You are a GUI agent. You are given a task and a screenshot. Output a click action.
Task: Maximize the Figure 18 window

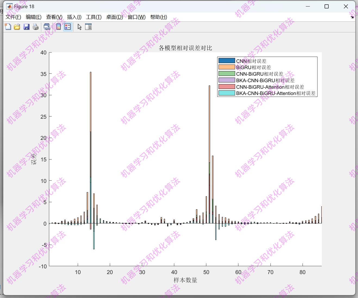[327, 6]
